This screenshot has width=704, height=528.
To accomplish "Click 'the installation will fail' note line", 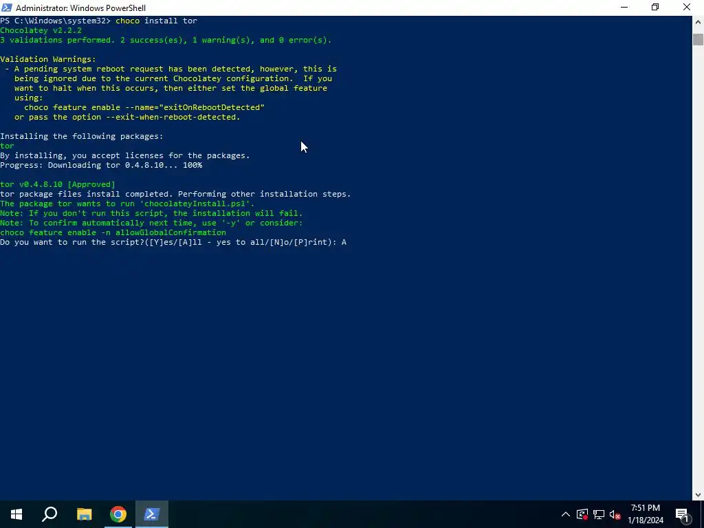I will coord(151,213).
